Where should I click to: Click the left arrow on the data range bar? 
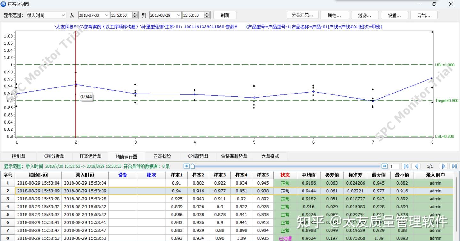(187, 166)
